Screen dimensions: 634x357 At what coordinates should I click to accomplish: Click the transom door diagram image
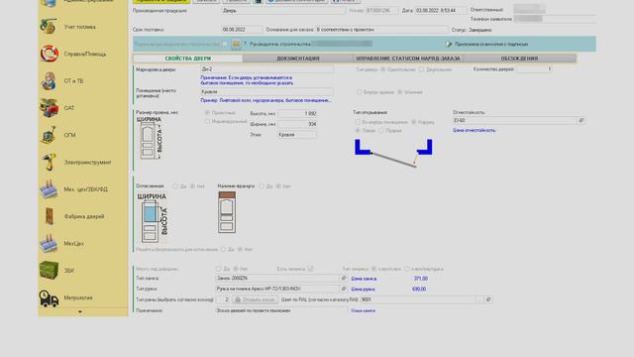tap(227, 212)
